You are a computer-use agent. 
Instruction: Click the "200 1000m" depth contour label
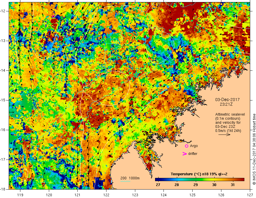point(130,178)
